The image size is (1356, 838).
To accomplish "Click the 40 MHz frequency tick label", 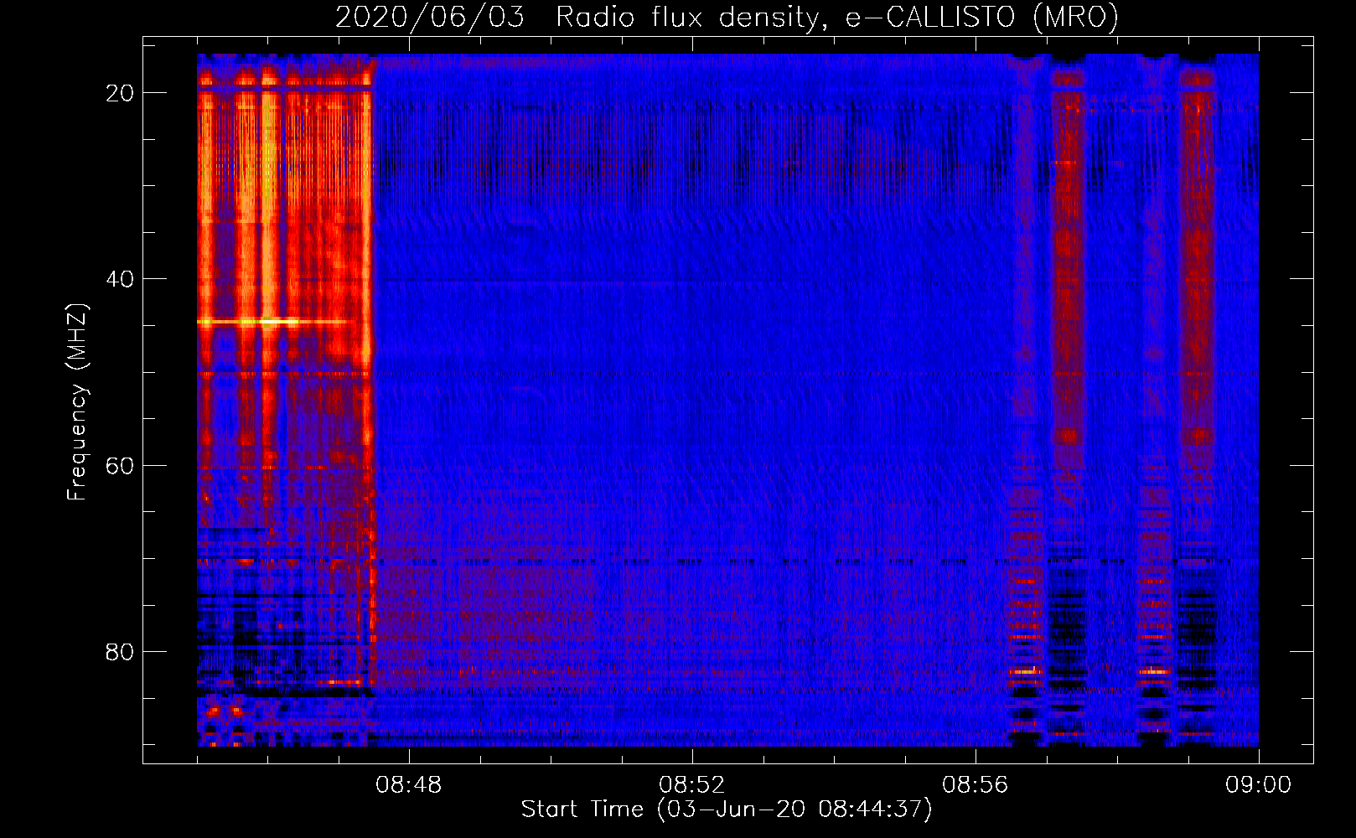I will [x=121, y=279].
